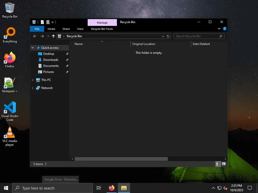Click the pin icon beside Desktop
This screenshot has width=258, height=193.
(67, 54)
